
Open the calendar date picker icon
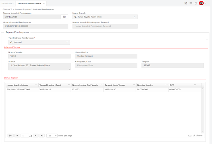(x=64, y=17)
